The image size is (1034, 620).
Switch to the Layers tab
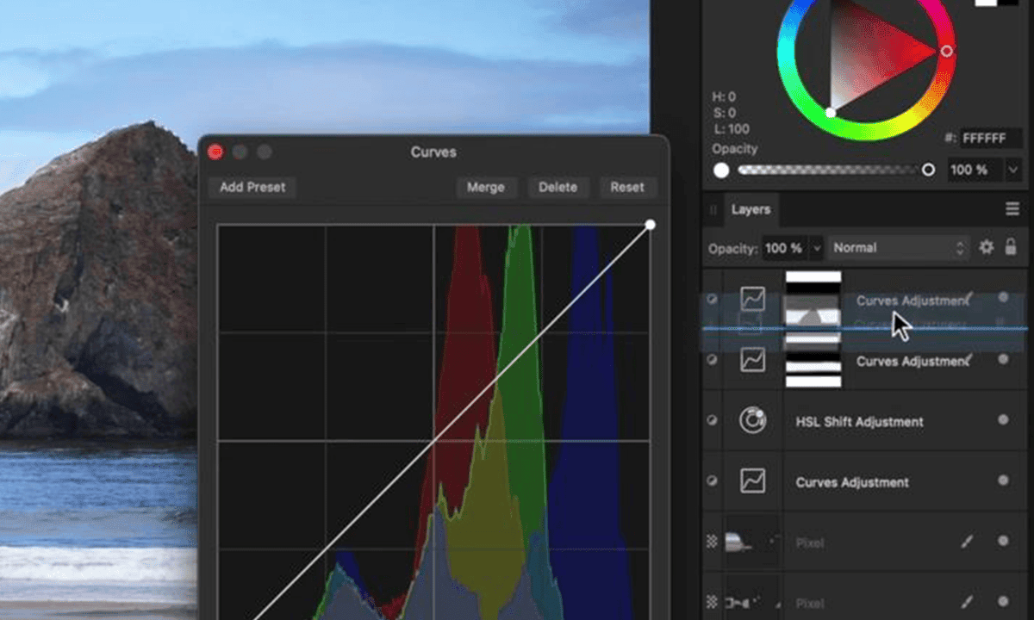coord(751,208)
